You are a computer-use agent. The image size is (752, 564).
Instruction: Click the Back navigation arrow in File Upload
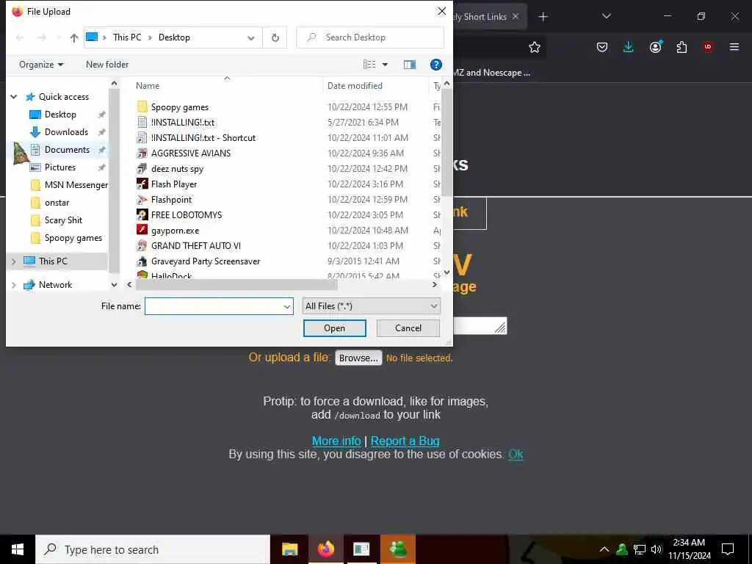pyautogui.click(x=20, y=37)
